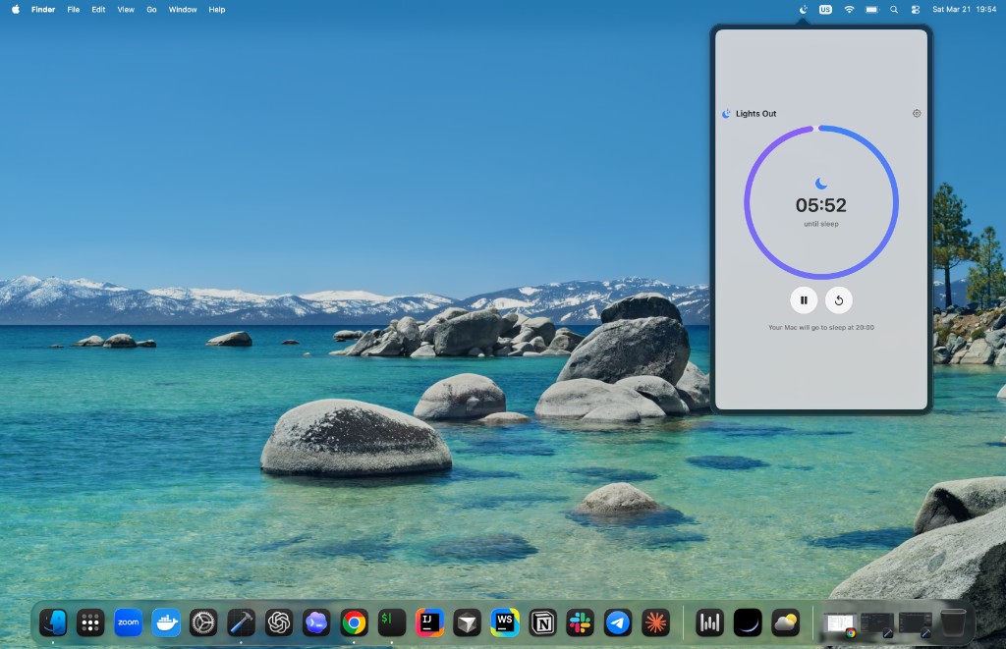
Task: Open the File menu
Action: coord(73,10)
